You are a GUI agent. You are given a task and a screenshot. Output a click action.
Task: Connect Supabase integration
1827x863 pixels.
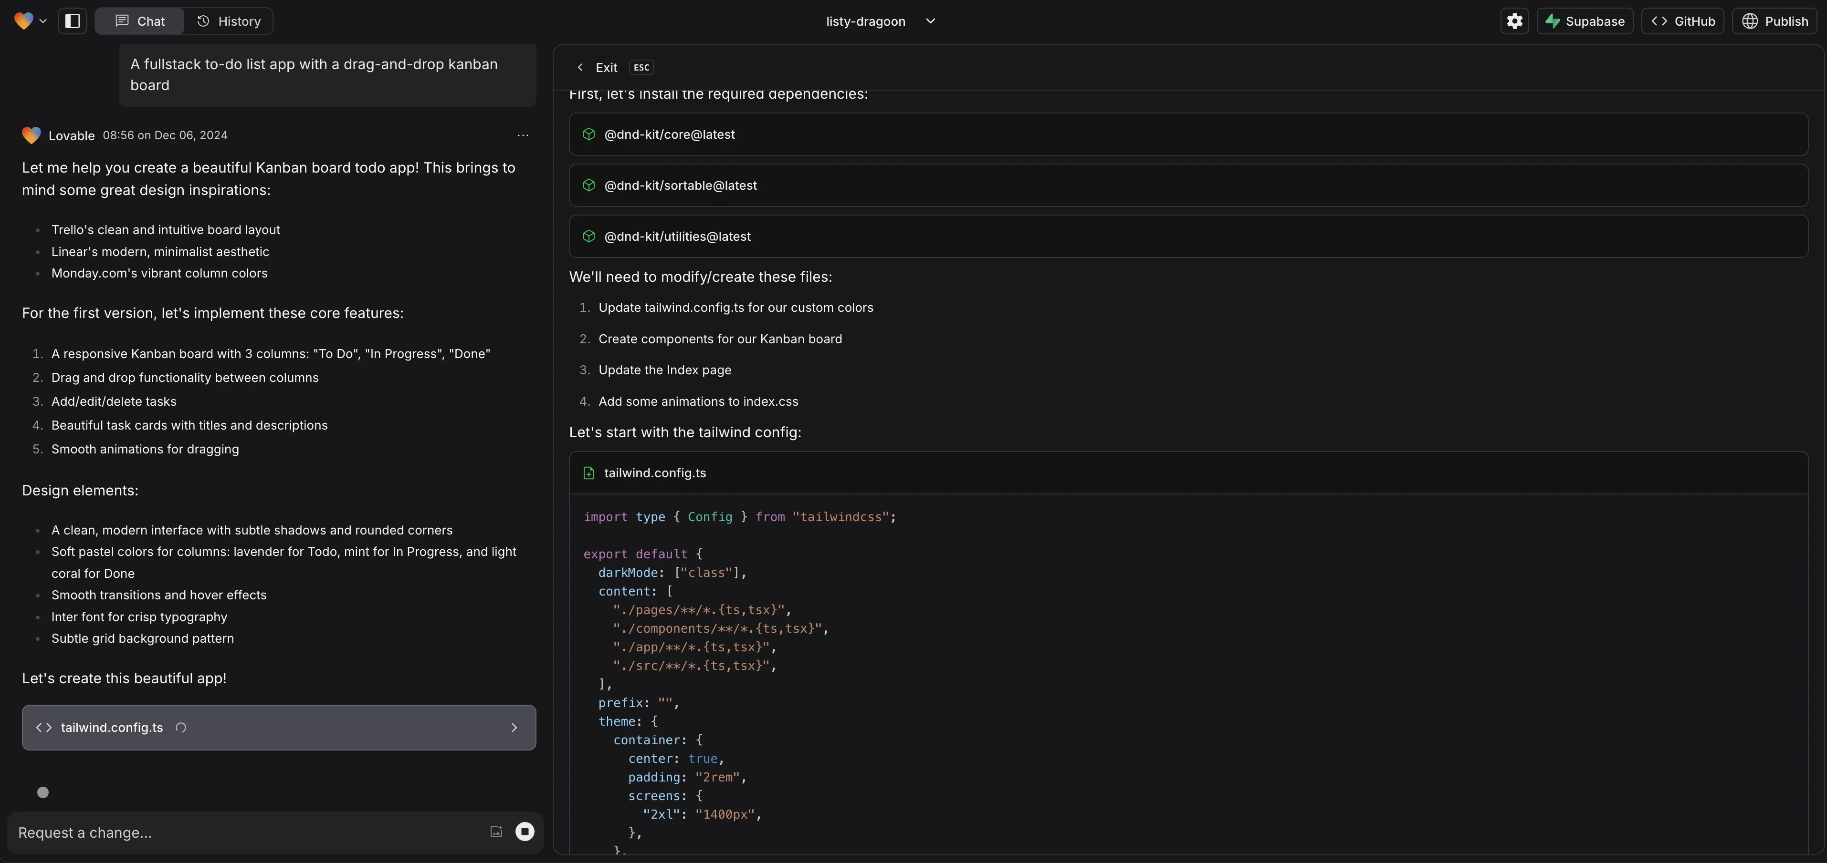click(x=1585, y=21)
